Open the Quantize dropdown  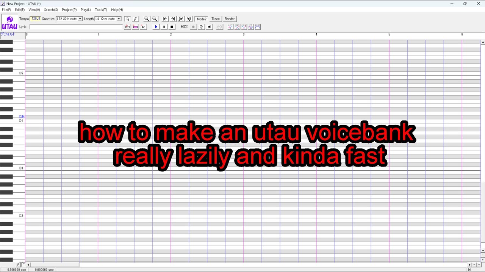click(x=80, y=19)
